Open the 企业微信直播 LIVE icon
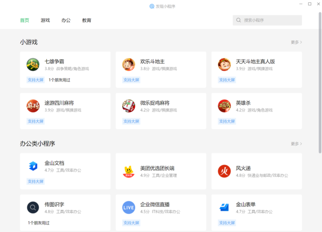Image resolution: width=322 pixels, height=232 pixels. click(x=128, y=207)
